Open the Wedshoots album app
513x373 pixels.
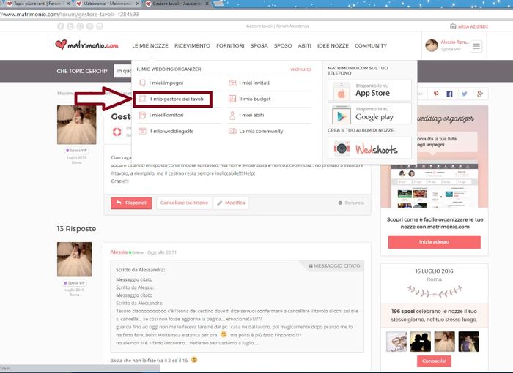(362, 148)
